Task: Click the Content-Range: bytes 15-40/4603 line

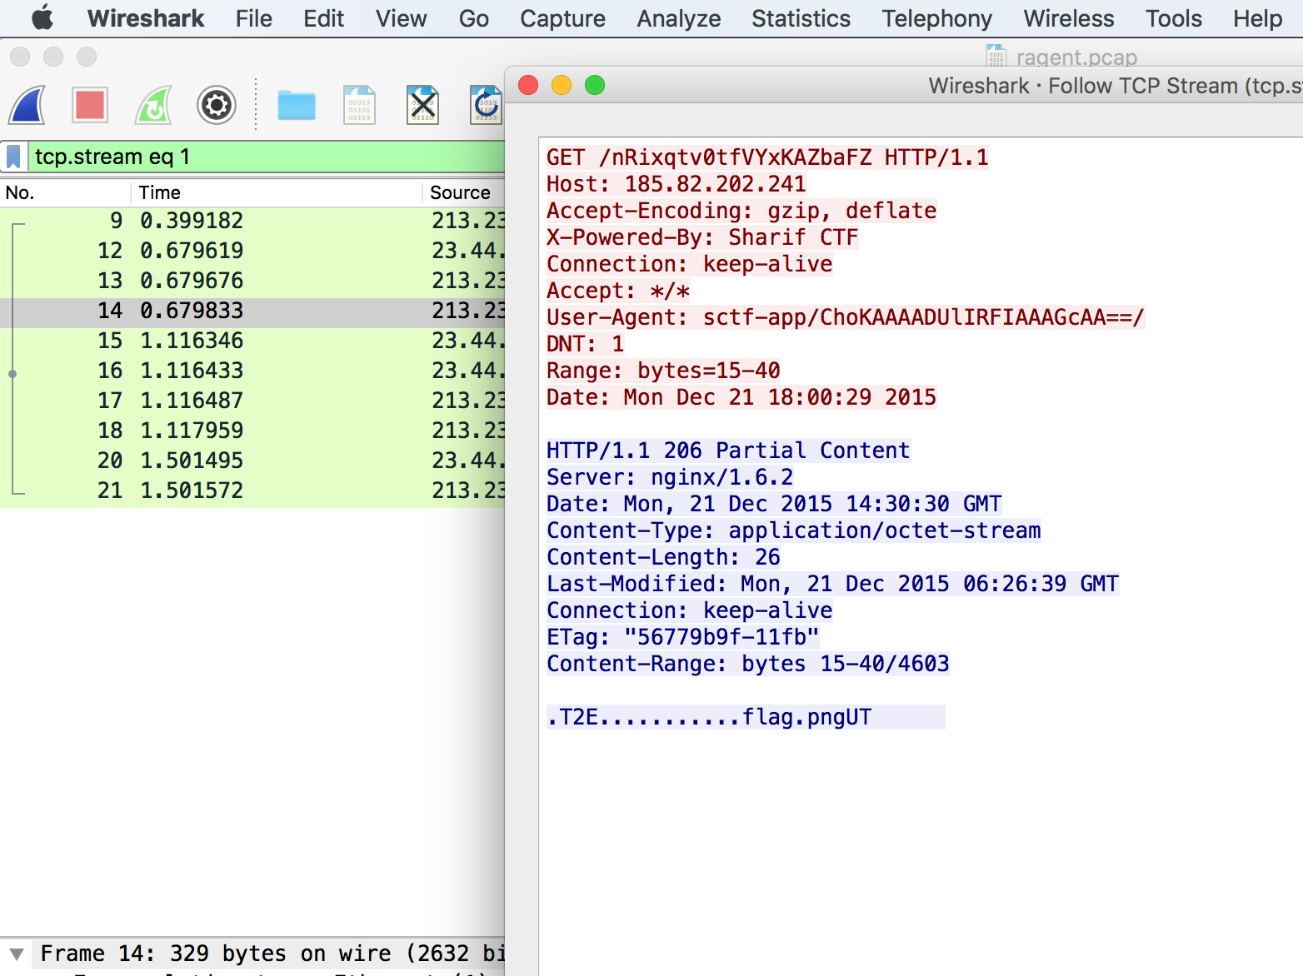Action: [748, 664]
